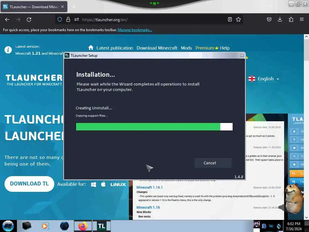The width and height of the screenshot is (309, 232).
Task: Bookmark this page with star icon
Action: [238, 19]
